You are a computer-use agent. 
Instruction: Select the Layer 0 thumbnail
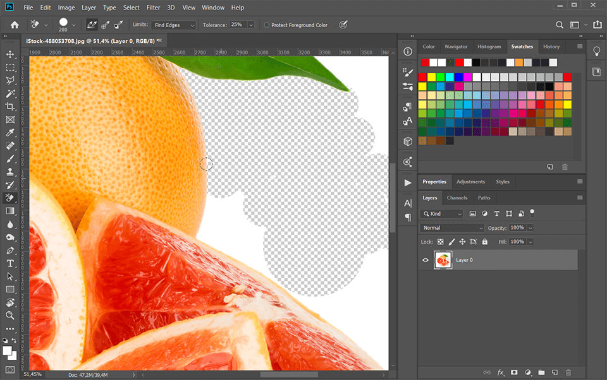pos(443,260)
